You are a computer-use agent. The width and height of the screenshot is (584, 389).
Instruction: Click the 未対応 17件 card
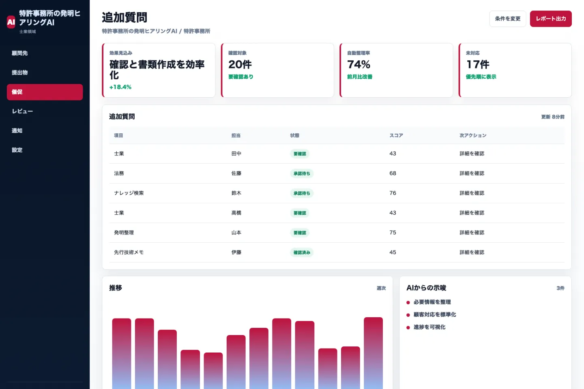pos(515,70)
